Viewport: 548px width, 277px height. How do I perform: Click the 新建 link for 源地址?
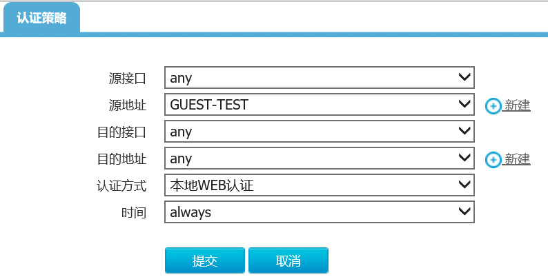pos(517,105)
